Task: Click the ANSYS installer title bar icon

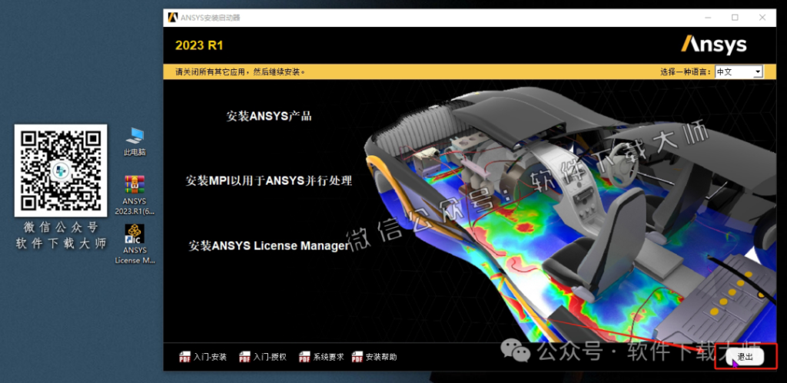Action: [x=173, y=17]
